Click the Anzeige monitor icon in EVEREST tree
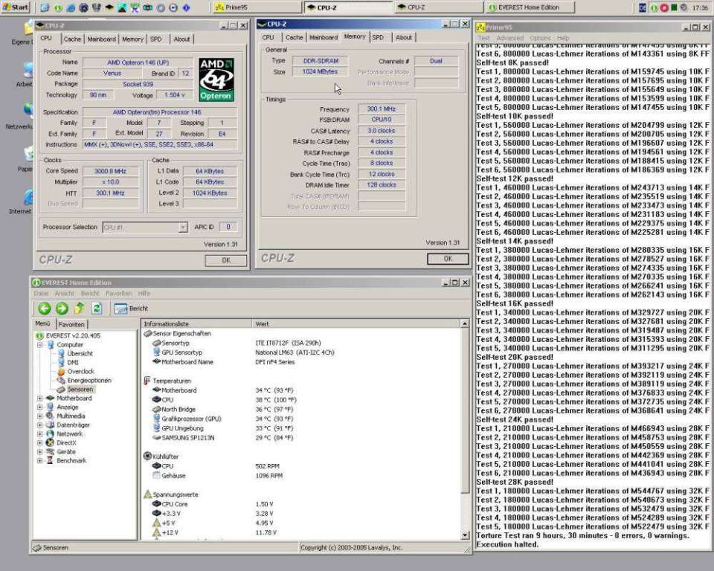 point(50,407)
